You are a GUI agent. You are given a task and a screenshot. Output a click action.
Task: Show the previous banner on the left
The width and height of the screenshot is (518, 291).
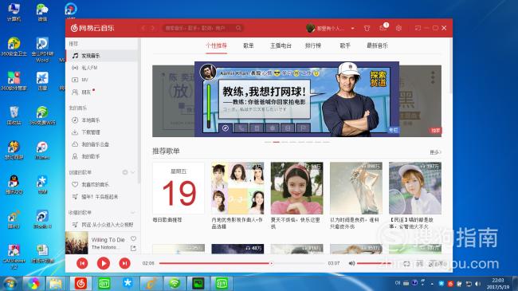(x=173, y=101)
